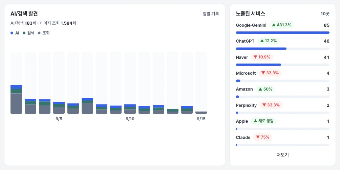Click the 새로 생김 badge

tap(263, 121)
